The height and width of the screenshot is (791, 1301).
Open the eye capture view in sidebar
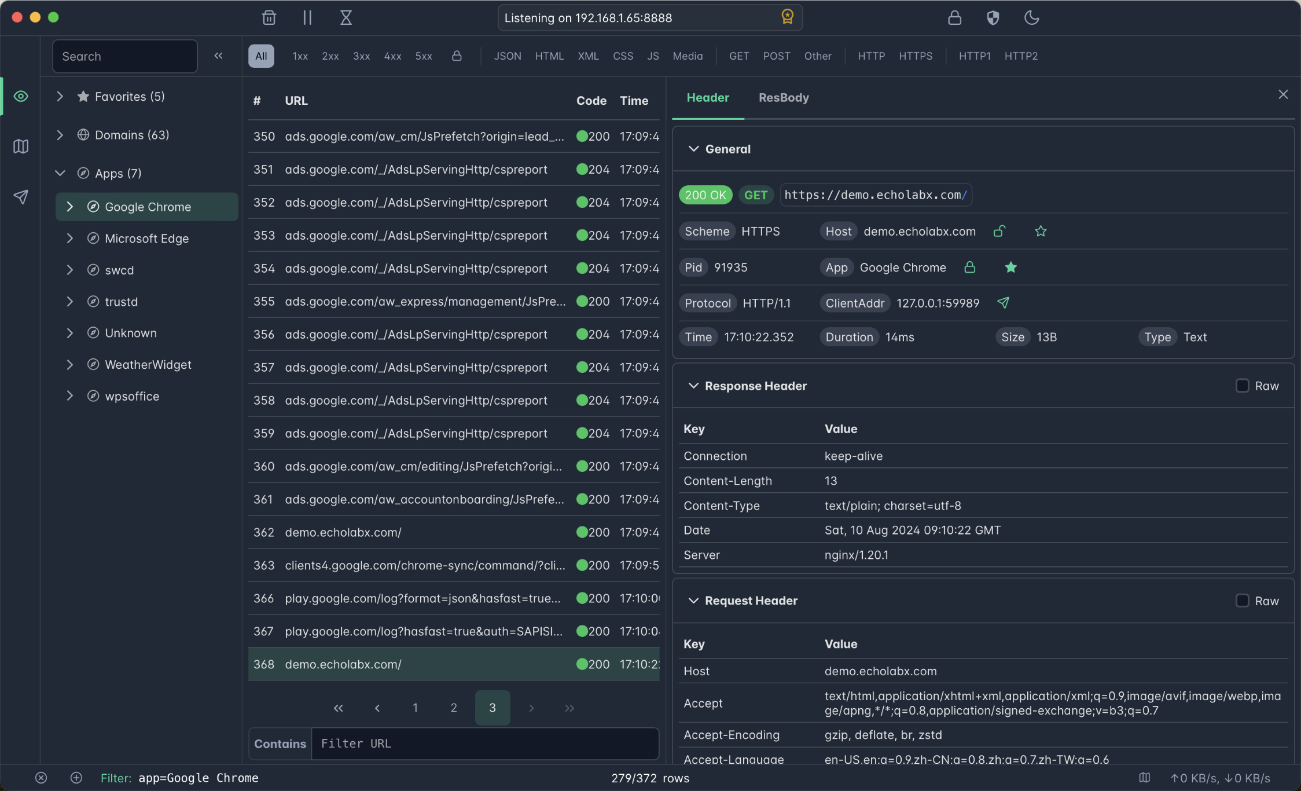[x=21, y=96]
